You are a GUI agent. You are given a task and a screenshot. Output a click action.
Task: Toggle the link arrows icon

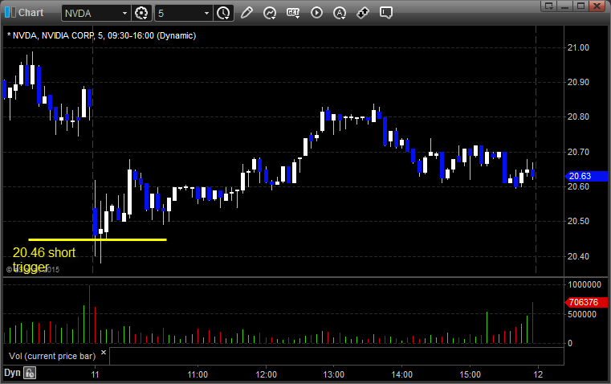click(363, 13)
